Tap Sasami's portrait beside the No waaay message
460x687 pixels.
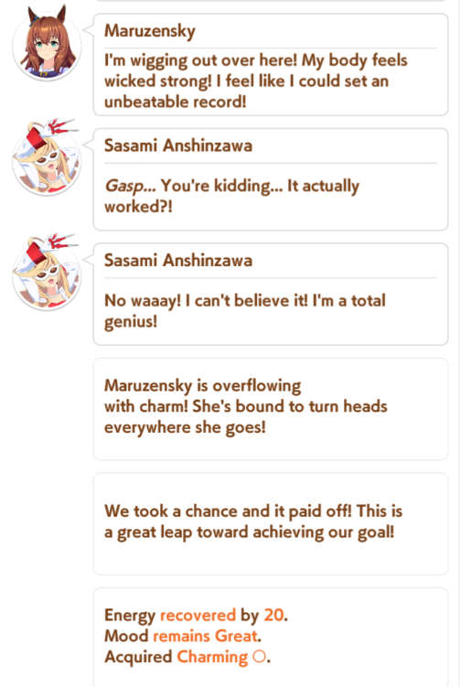(x=47, y=273)
